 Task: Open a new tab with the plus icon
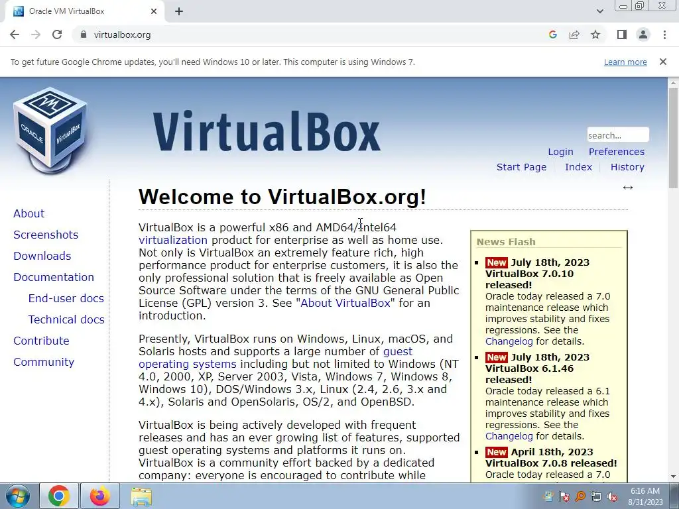[179, 11]
